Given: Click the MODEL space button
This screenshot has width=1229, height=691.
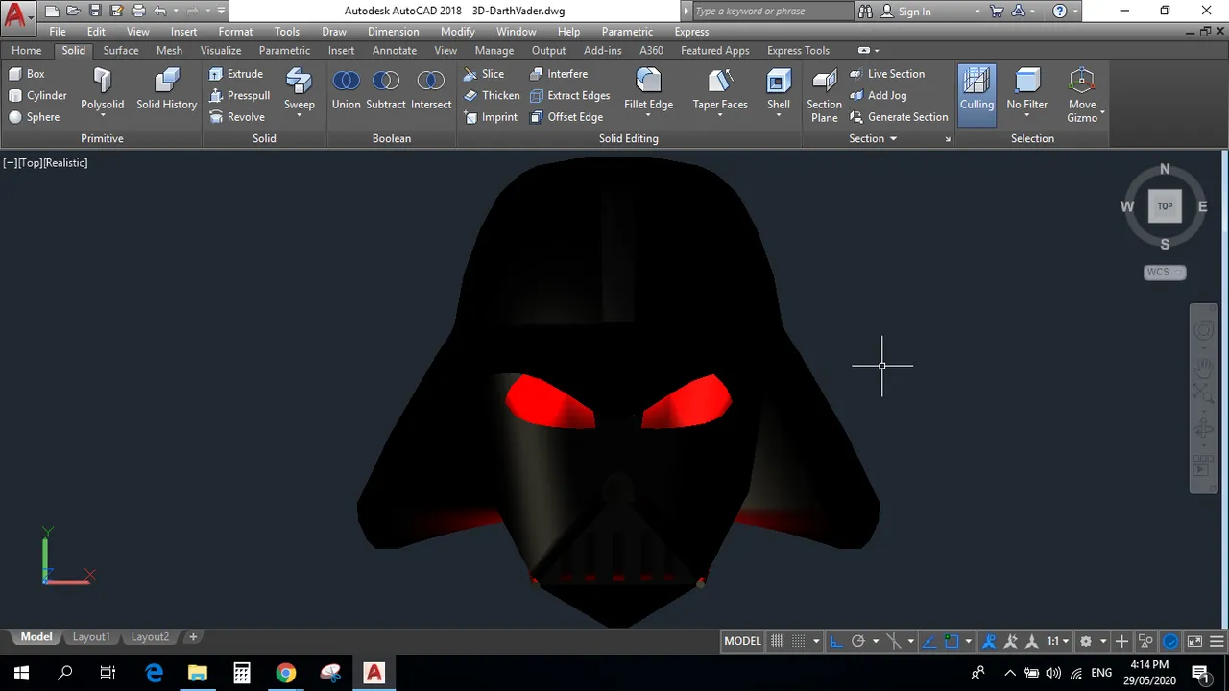Looking at the screenshot, I should click(x=742, y=641).
